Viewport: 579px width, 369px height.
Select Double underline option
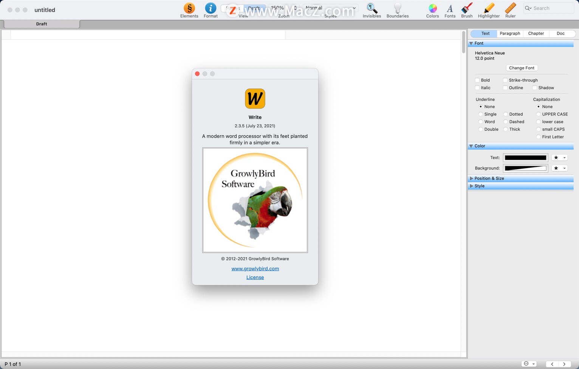point(480,129)
